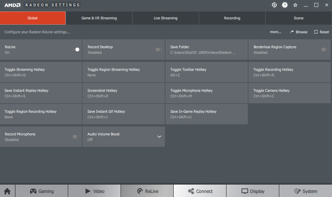Click the star favorites icon
This screenshot has height=197, width=332.
pos(295,5)
